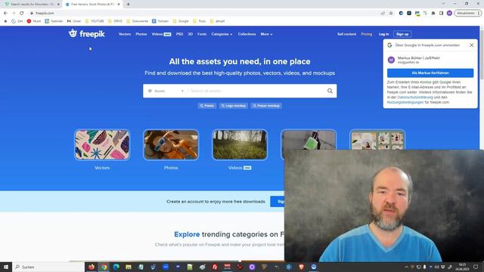Open the Google bookmarks folder
Viewport: 484px width, 272px height.
(x=181, y=21)
